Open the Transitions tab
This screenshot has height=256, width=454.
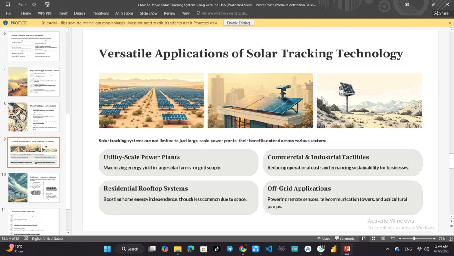coord(100,13)
